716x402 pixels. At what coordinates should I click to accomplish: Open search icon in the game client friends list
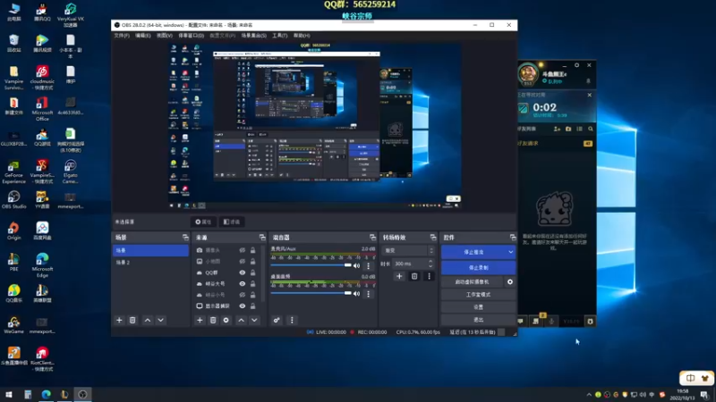591,129
